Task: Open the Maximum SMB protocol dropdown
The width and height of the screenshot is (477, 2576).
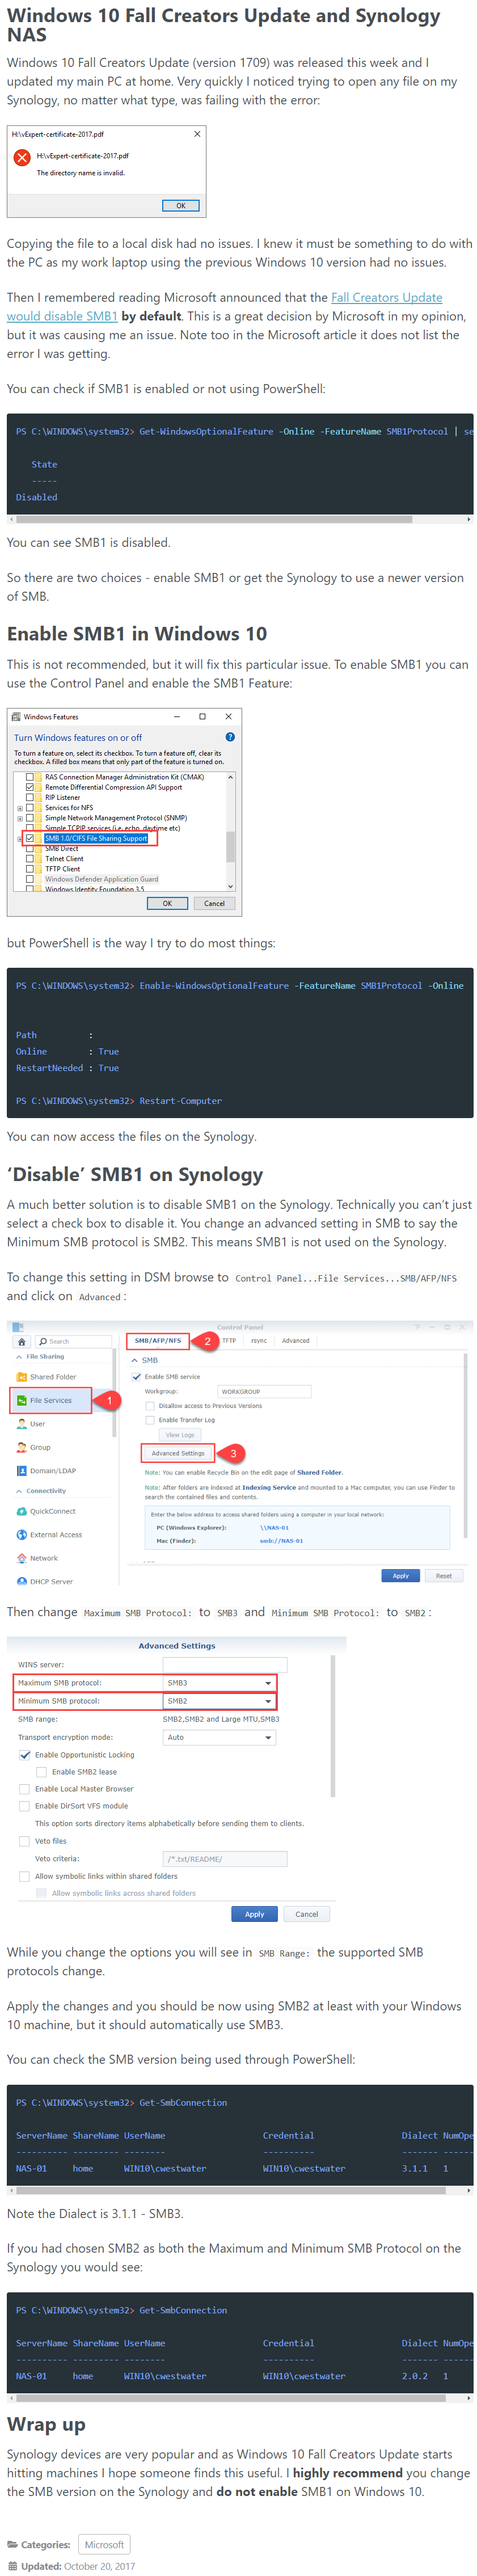Action: pyautogui.click(x=219, y=1683)
